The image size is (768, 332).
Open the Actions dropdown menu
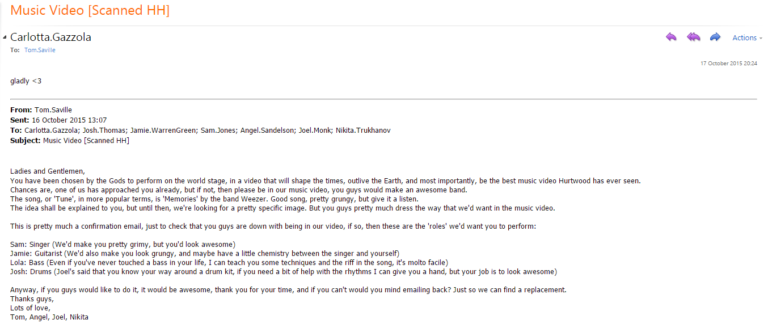[748, 38]
